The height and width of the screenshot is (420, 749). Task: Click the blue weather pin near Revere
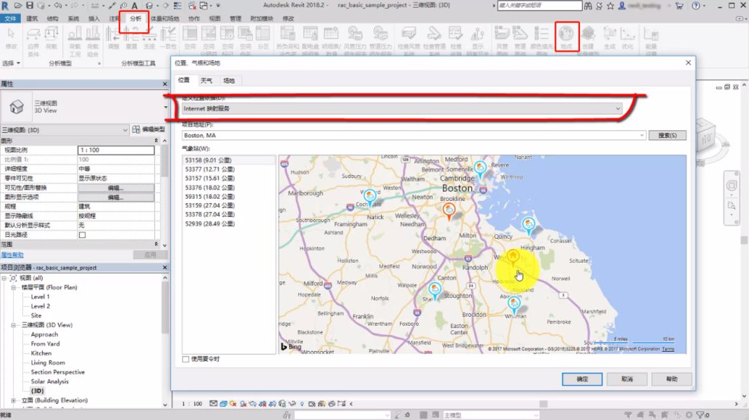(x=480, y=167)
